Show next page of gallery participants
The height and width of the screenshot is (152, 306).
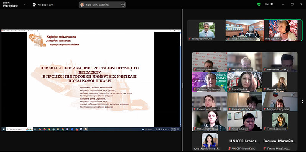coord(302,101)
